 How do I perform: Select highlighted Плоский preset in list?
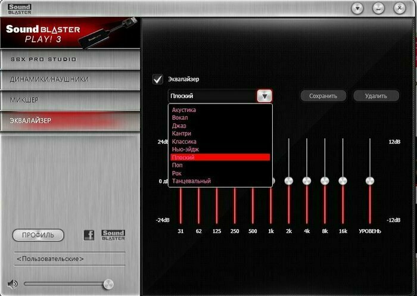[x=220, y=157]
